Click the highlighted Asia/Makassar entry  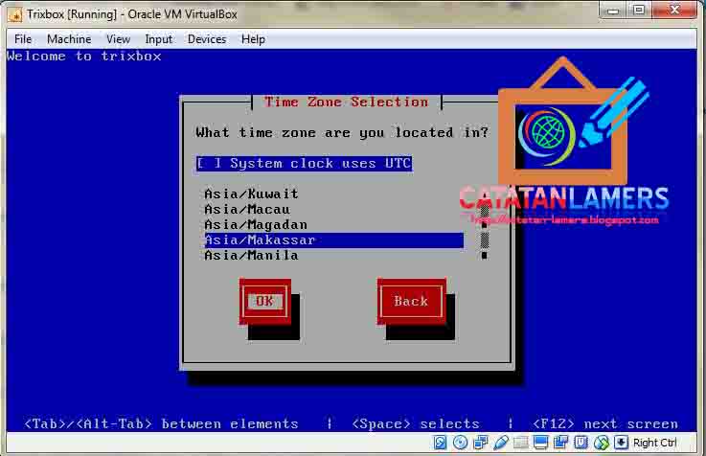click(334, 239)
